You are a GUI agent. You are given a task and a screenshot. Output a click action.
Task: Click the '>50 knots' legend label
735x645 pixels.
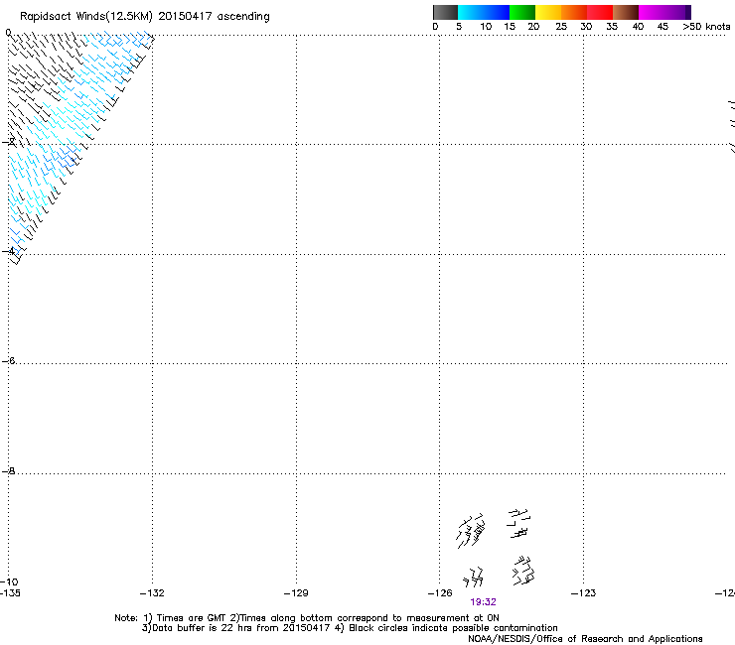click(x=706, y=27)
